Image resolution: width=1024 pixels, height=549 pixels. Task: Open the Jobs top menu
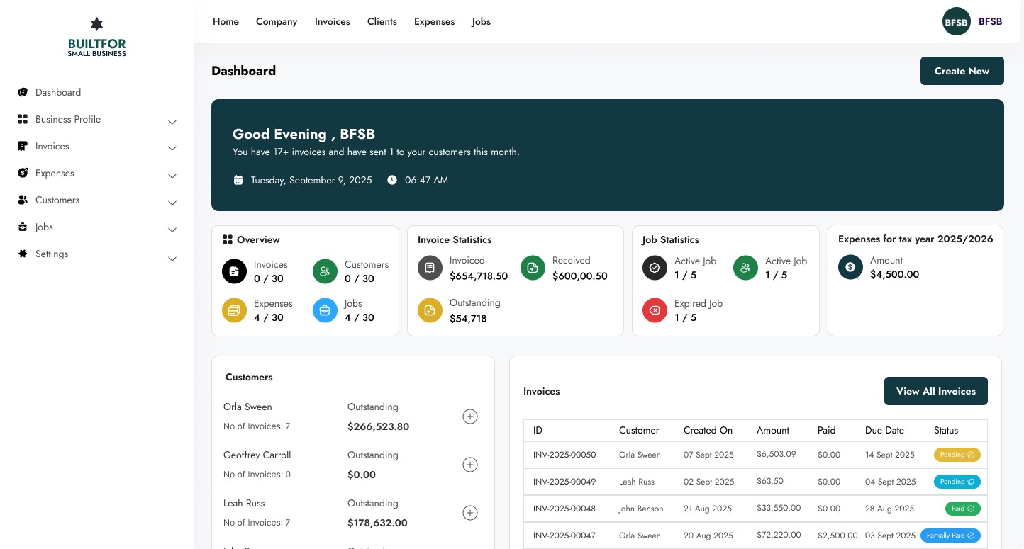(481, 21)
